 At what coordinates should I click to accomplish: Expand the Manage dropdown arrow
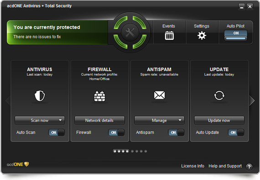(x=180, y=120)
